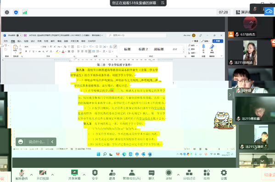Turn on camera with 开启视频

coord(43,175)
